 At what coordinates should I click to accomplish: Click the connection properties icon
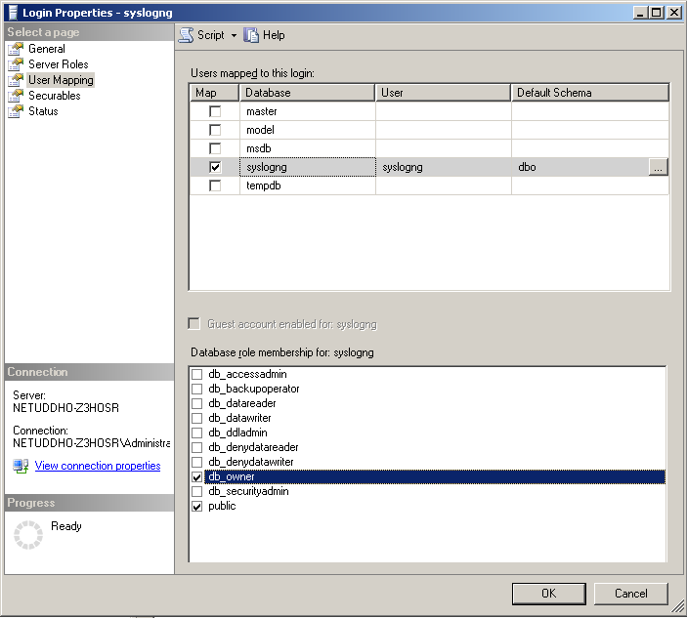click(x=21, y=467)
